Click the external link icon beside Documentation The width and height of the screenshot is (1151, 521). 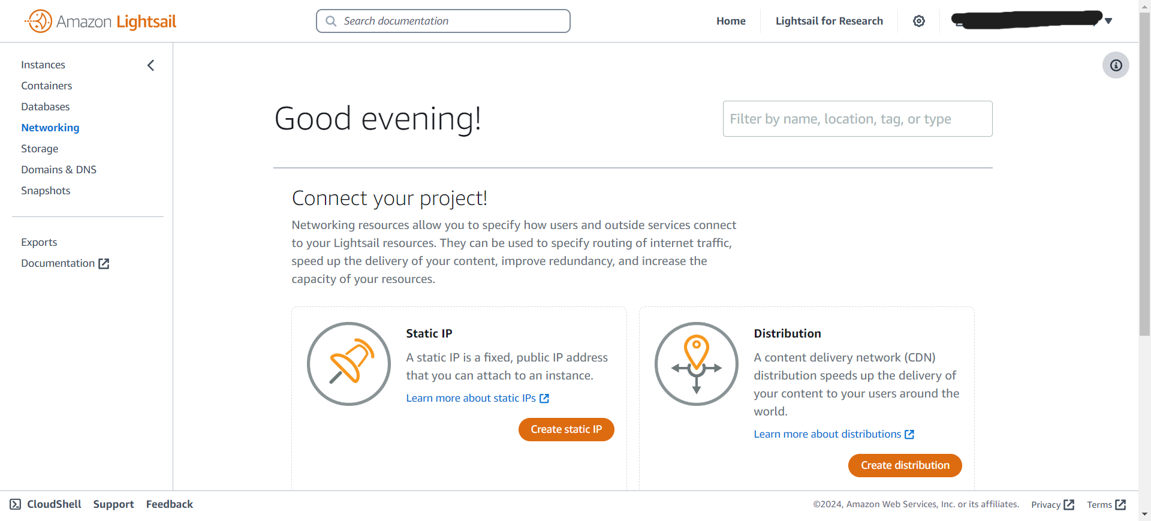tap(104, 264)
